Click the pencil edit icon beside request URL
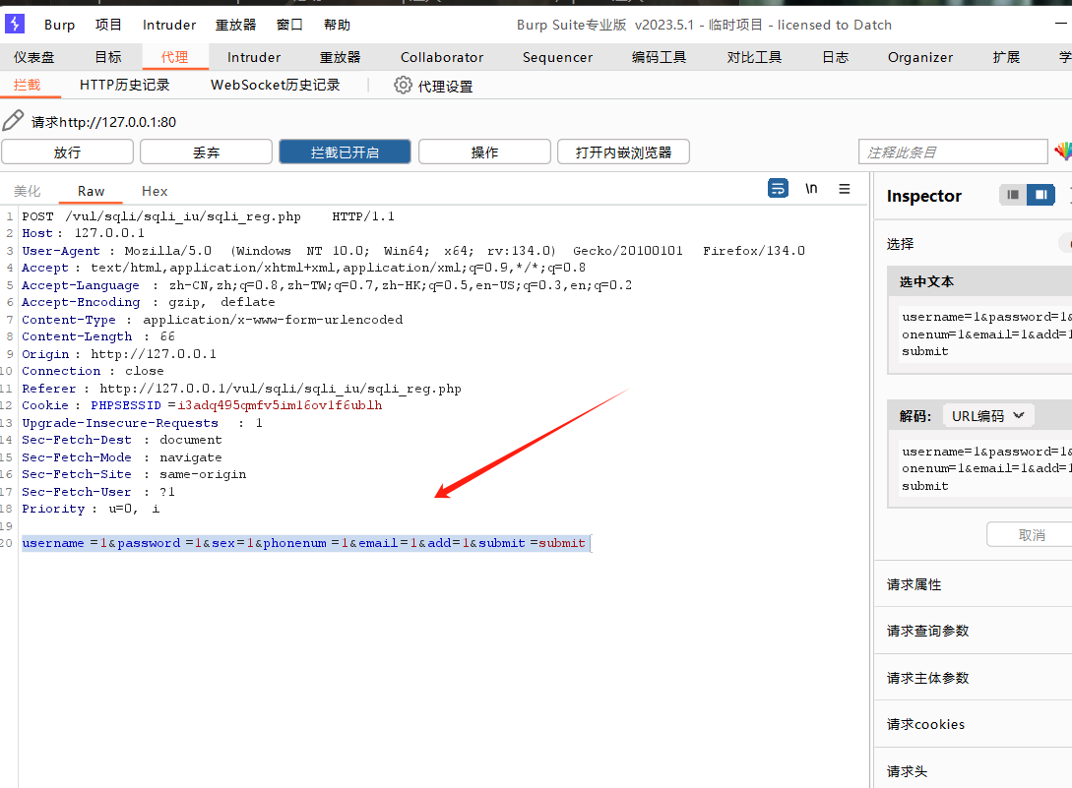Image resolution: width=1072 pixels, height=788 pixels. [x=13, y=121]
